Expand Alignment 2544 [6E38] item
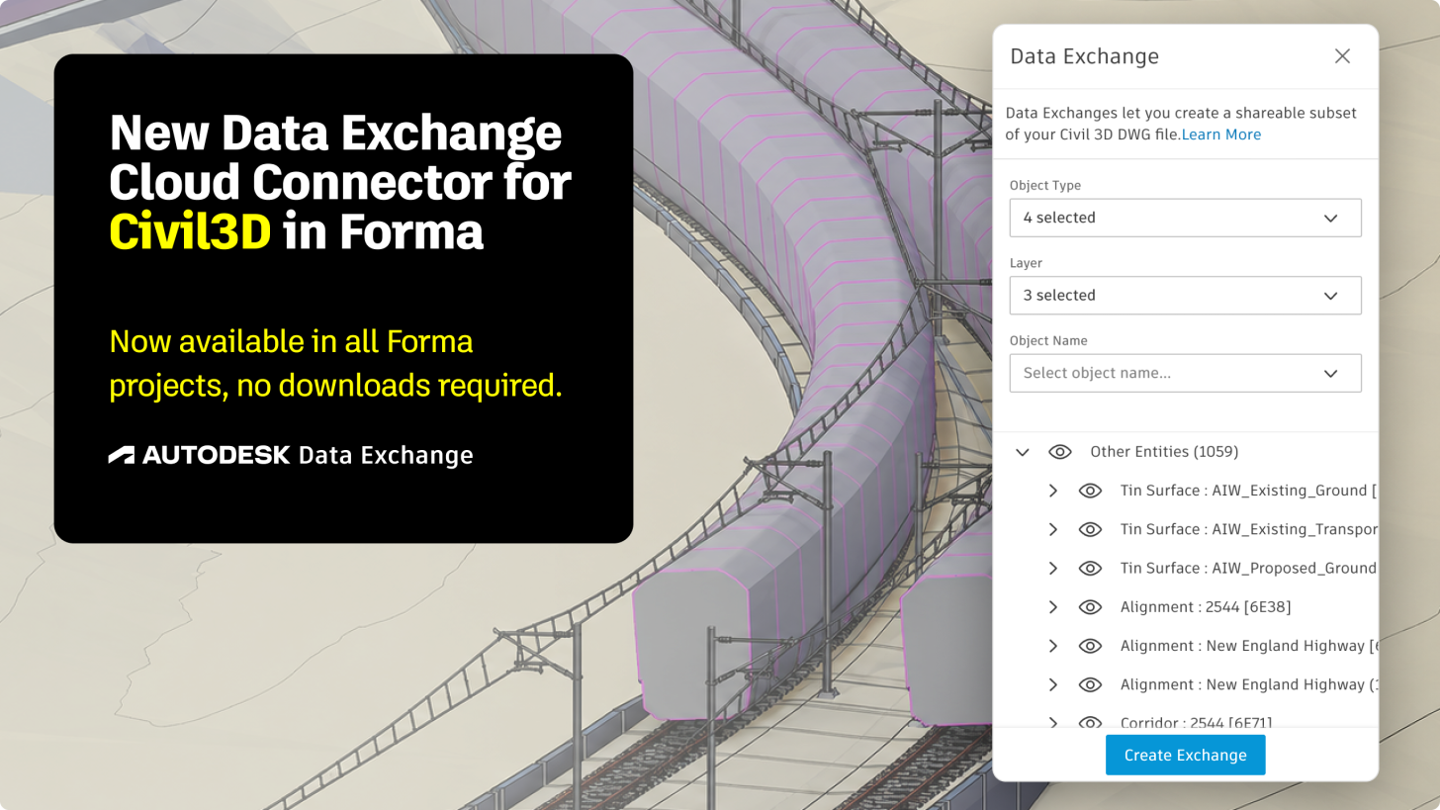Image resolution: width=1440 pixels, height=810 pixels. coord(1053,607)
